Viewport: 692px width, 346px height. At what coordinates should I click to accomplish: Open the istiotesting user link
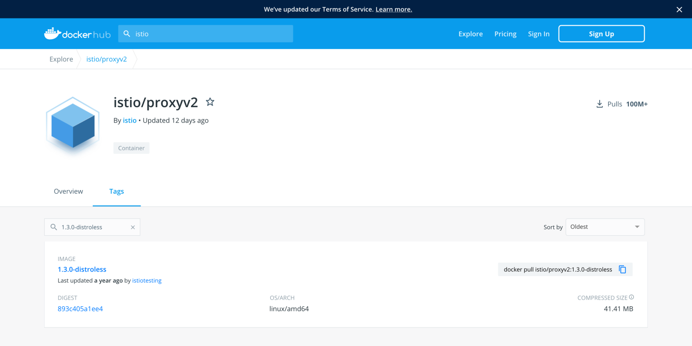tap(147, 281)
